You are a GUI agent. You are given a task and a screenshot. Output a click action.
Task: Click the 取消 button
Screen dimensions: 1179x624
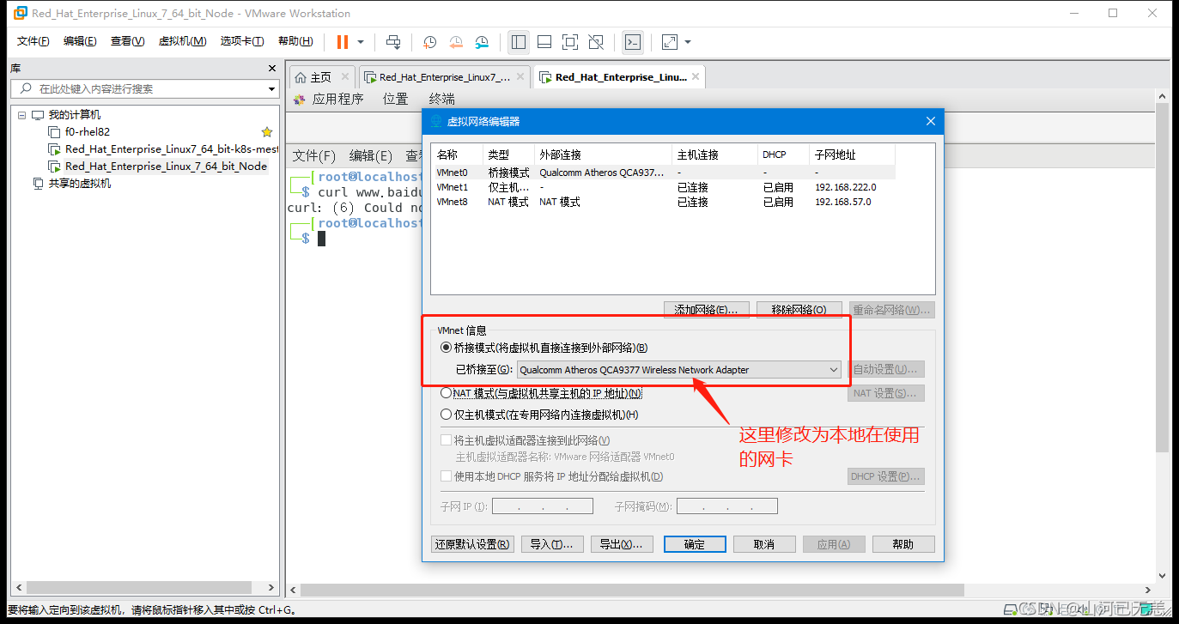tap(764, 544)
